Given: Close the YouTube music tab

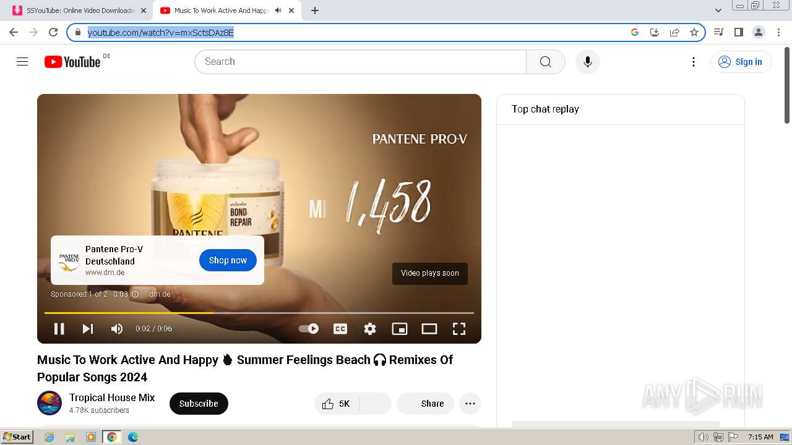Looking at the screenshot, I should [291, 11].
